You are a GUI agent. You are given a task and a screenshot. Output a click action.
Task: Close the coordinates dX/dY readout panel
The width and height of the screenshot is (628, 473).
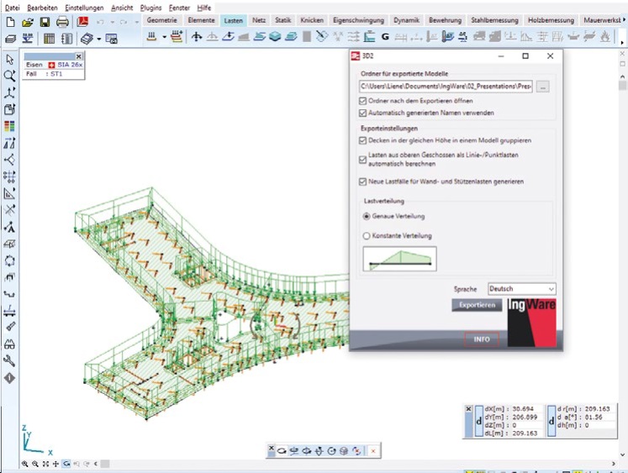point(468,409)
